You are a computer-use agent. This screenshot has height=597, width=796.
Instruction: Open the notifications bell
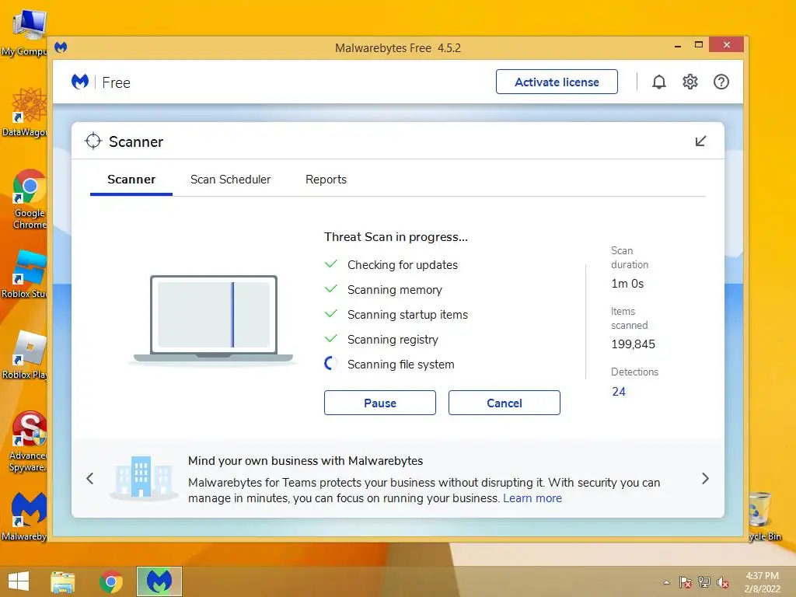click(x=659, y=82)
